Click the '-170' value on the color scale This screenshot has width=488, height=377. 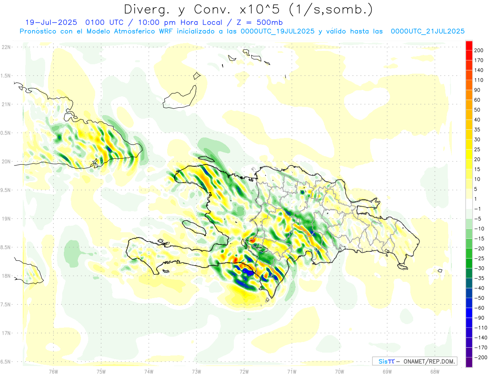tap(480, 347)
